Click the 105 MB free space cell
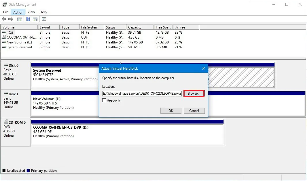The height and width of the screenshot is (181, 307). pos(161,47)
